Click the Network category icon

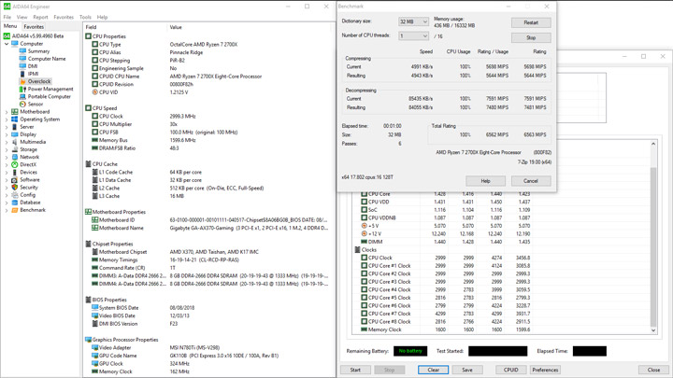(15, 157)
